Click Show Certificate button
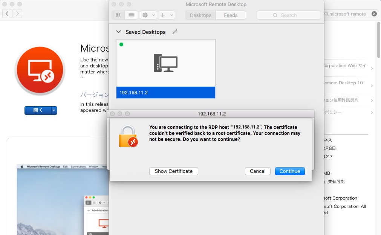Image resolution: width=381 pixels, height=235 pixels. coord(173,171)
